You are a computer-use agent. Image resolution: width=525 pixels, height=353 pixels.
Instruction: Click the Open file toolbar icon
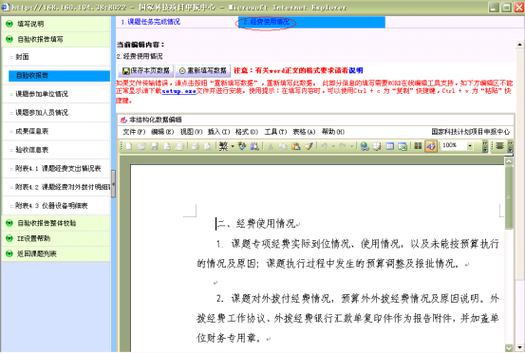(141, 146)
